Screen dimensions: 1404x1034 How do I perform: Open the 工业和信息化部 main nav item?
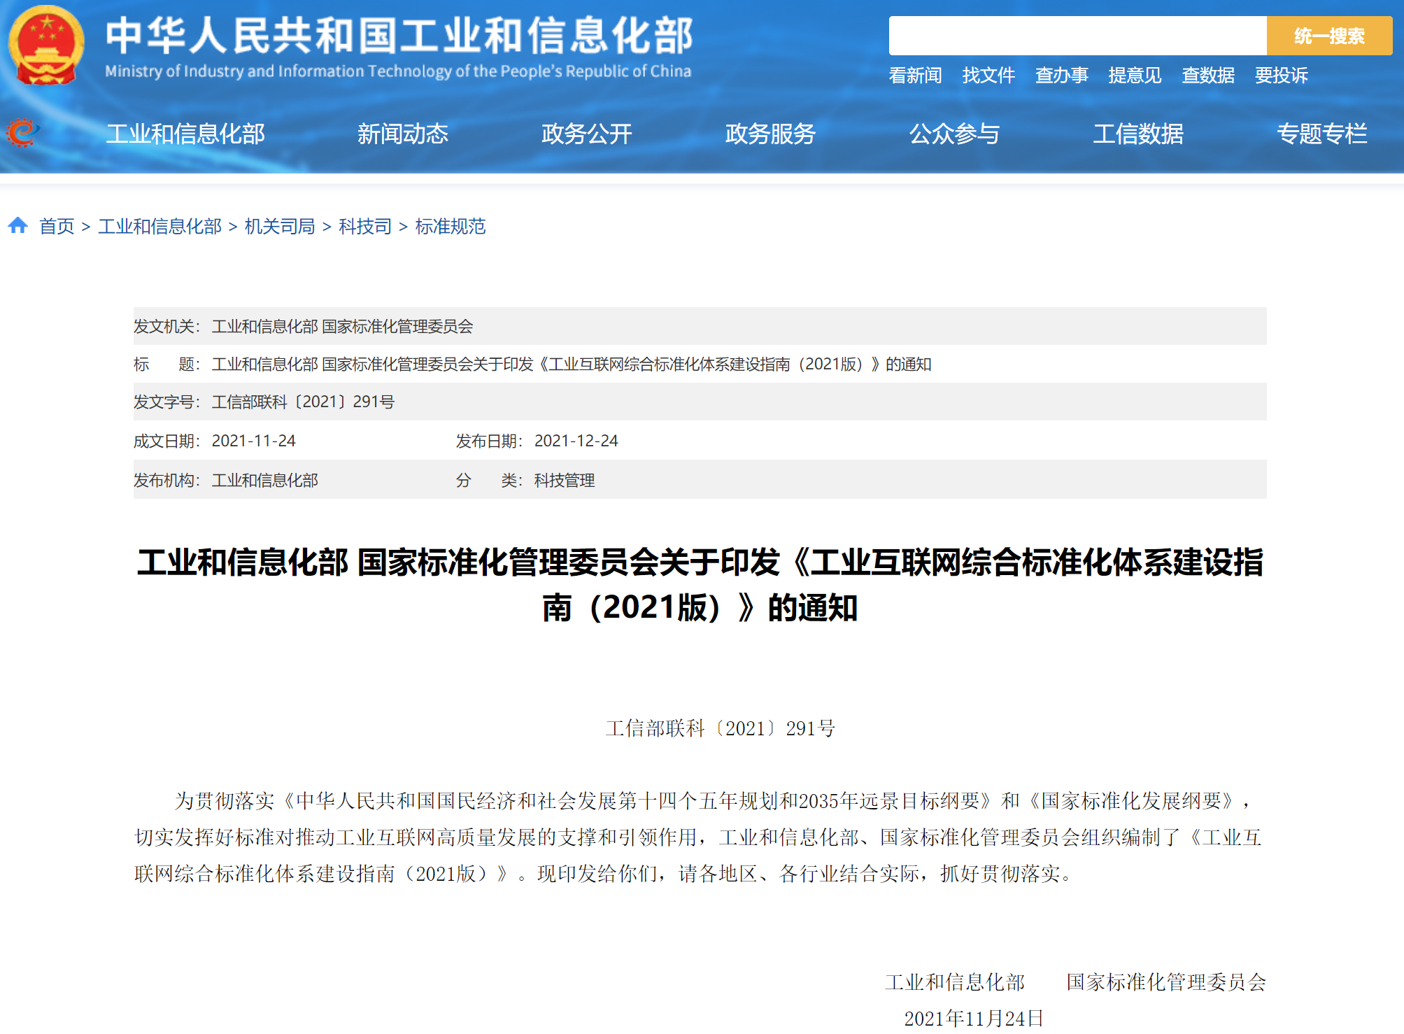(185, 134)
